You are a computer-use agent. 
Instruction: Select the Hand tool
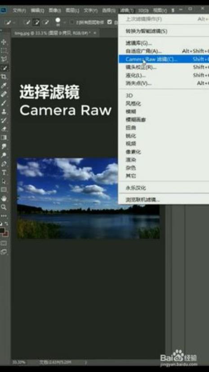(x=4, y=198)
